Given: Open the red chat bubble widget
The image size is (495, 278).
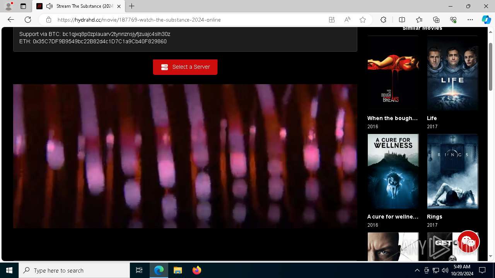Looking at the screenshot, I should click(x=468, y=242).
